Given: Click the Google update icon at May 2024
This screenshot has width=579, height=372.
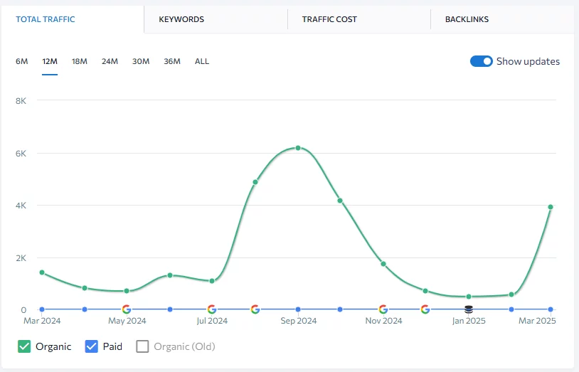Looking at the screenshot, I should pyautogui.click(x=127, y=309).
